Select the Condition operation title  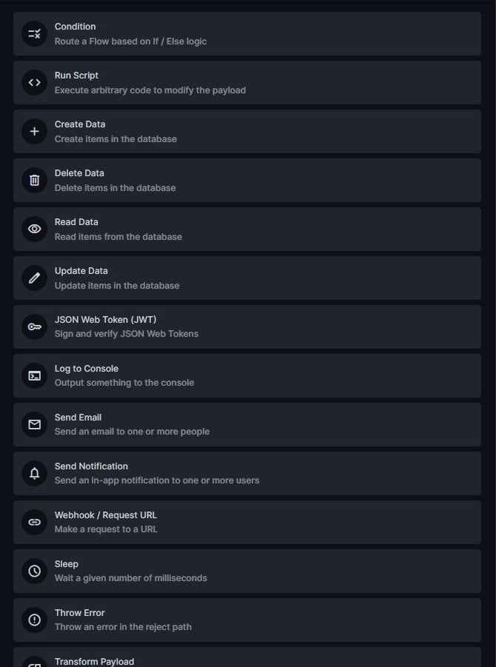tap(75, 27)
